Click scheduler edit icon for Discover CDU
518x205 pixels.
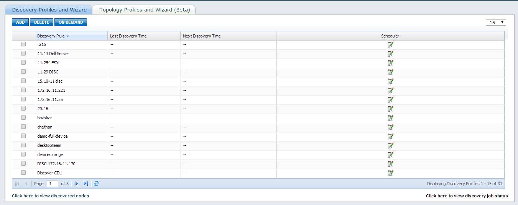390,173
